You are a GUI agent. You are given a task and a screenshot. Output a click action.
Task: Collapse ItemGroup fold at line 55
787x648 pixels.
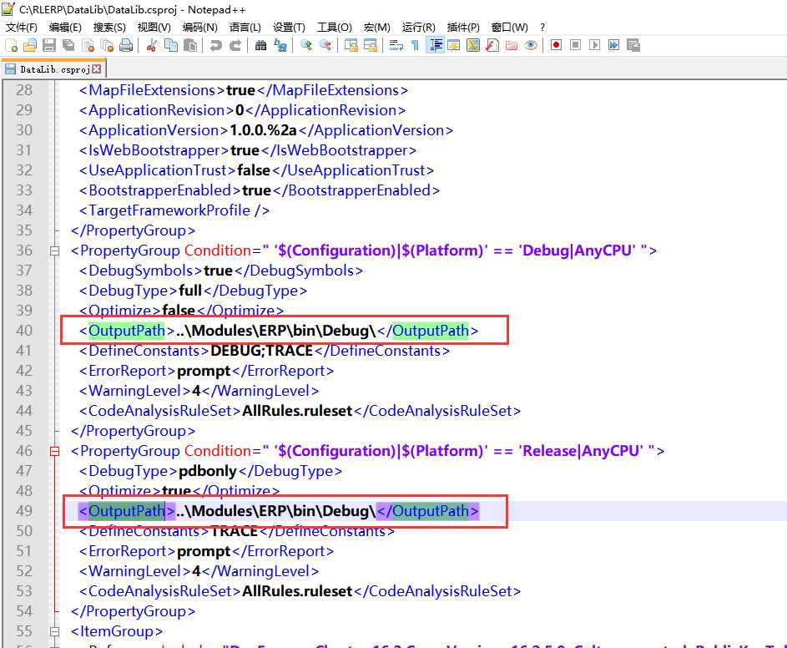tap(55, 631)
